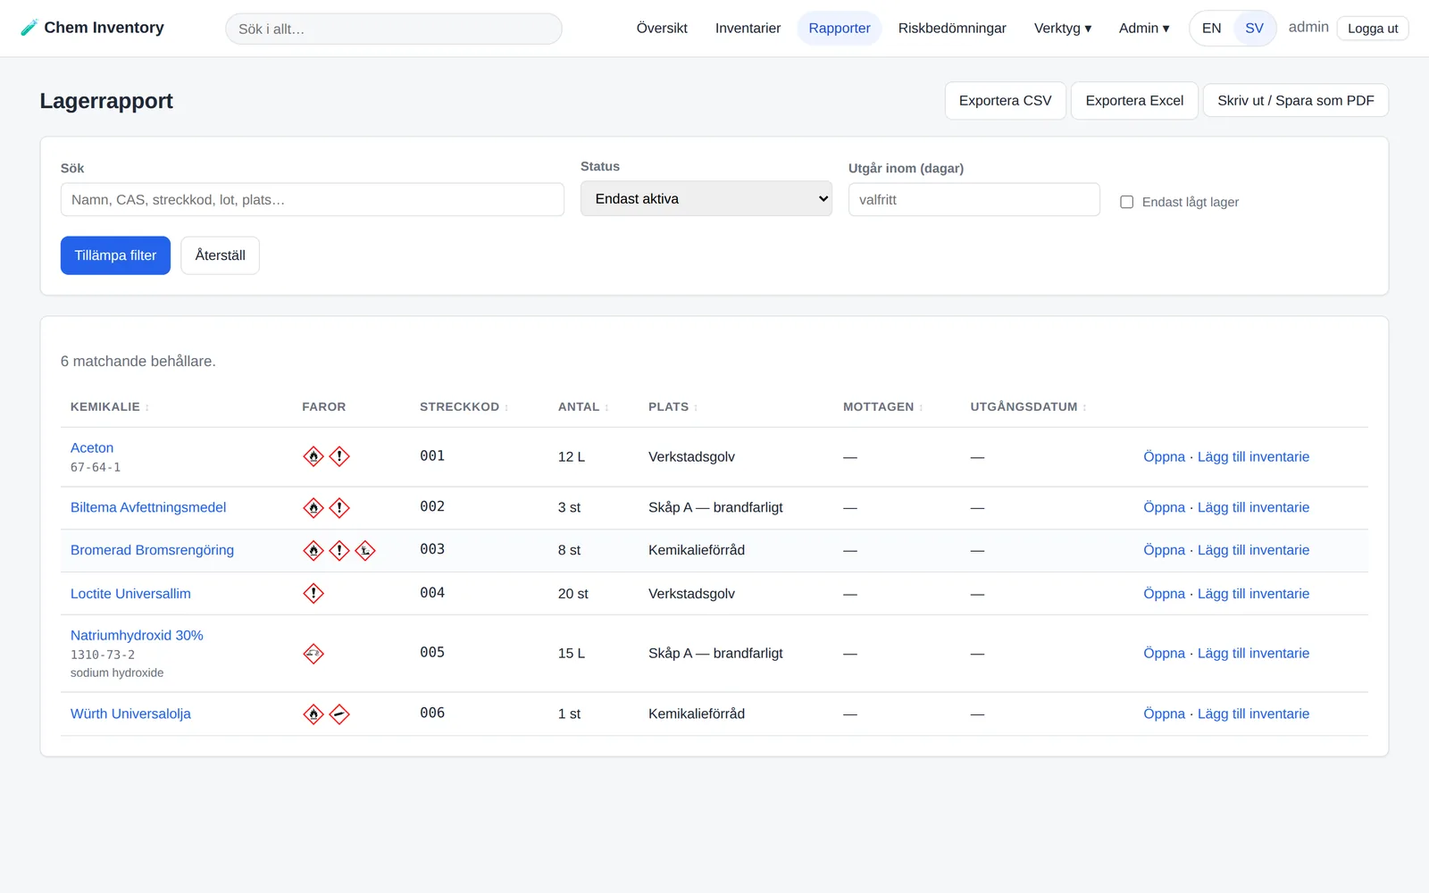Sort table by Plats column
The height and width of the screenshot is (893, 1429).
[x=673, y=406]
